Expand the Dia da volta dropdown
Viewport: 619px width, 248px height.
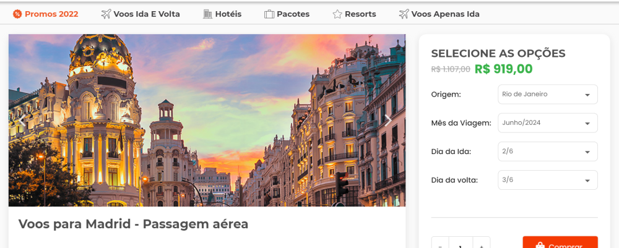pyautogui.click(x=547, y=180)
